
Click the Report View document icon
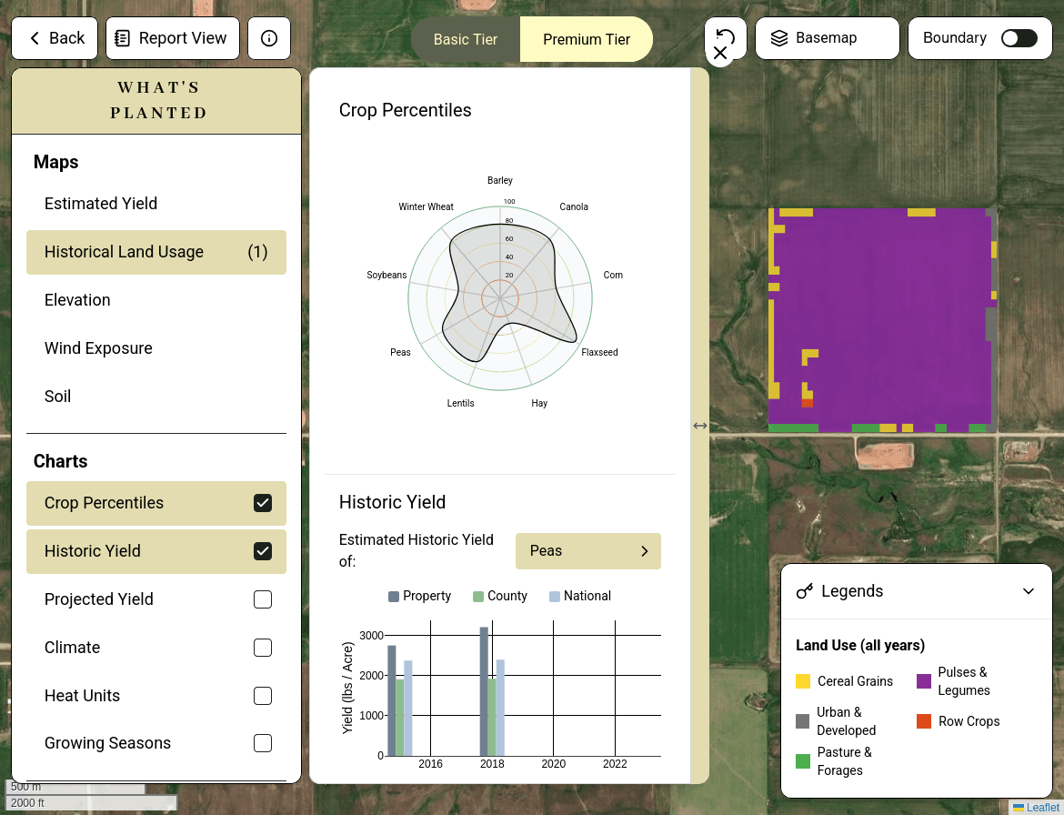point(123,38)
